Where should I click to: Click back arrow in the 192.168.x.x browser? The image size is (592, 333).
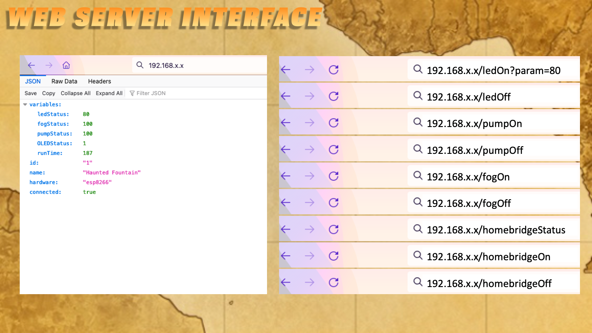tap(31, 65)
